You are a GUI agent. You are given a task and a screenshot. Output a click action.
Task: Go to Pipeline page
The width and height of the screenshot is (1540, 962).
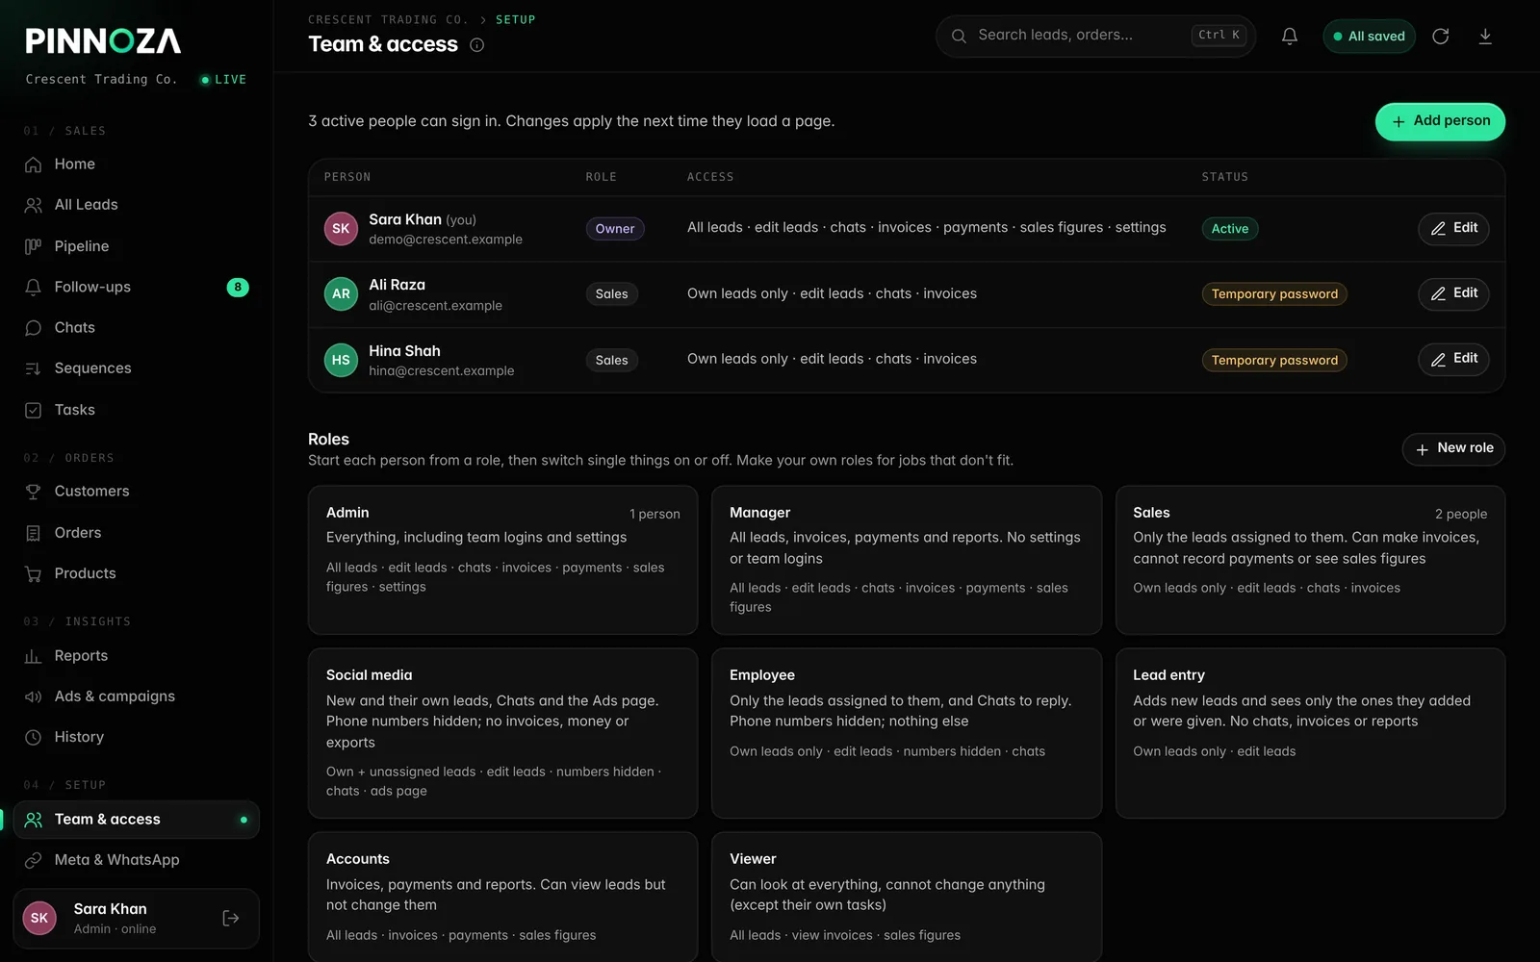click(136, 246)
